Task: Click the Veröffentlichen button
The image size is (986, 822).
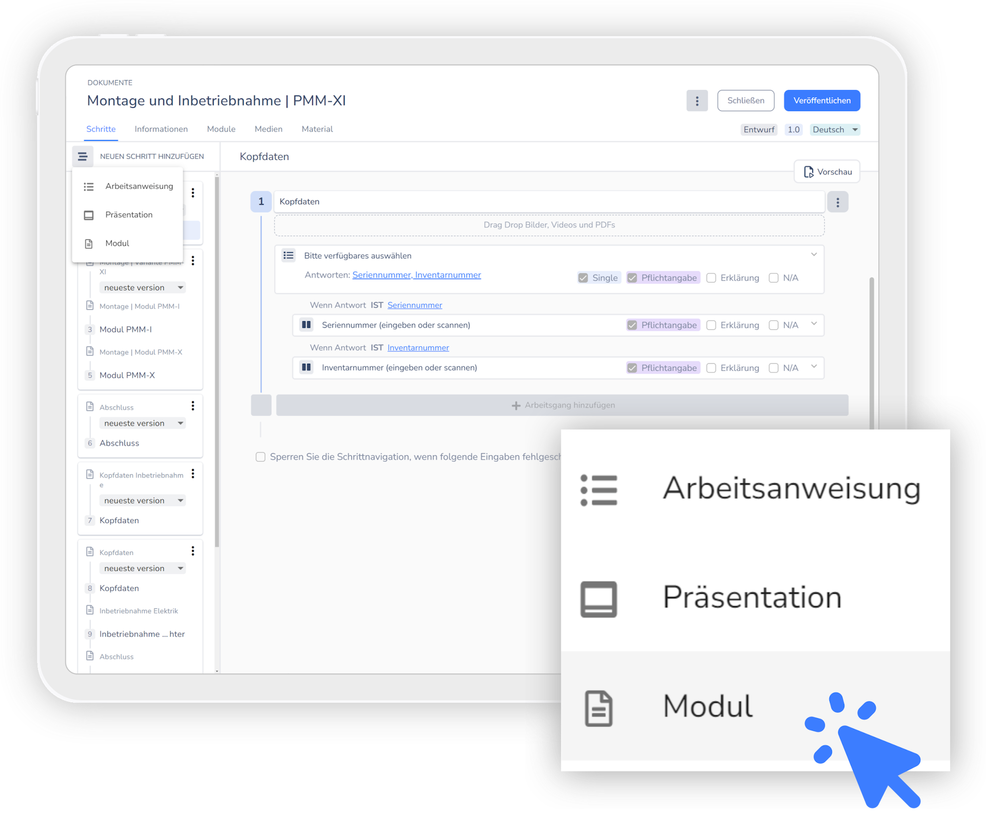Action: click(x=821, y=100)
